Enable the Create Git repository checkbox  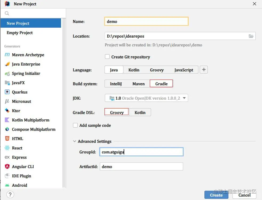(x=107, y=57)
